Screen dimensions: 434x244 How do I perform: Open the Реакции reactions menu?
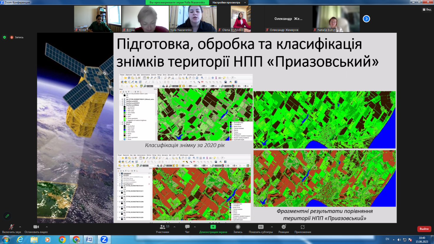283,227
